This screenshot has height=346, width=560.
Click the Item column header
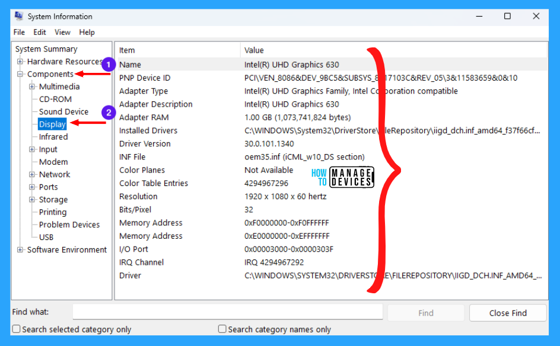tap(178, 50)
